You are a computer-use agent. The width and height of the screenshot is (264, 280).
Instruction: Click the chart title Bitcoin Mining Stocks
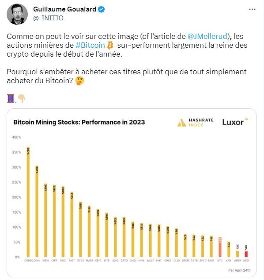point(79,123)
